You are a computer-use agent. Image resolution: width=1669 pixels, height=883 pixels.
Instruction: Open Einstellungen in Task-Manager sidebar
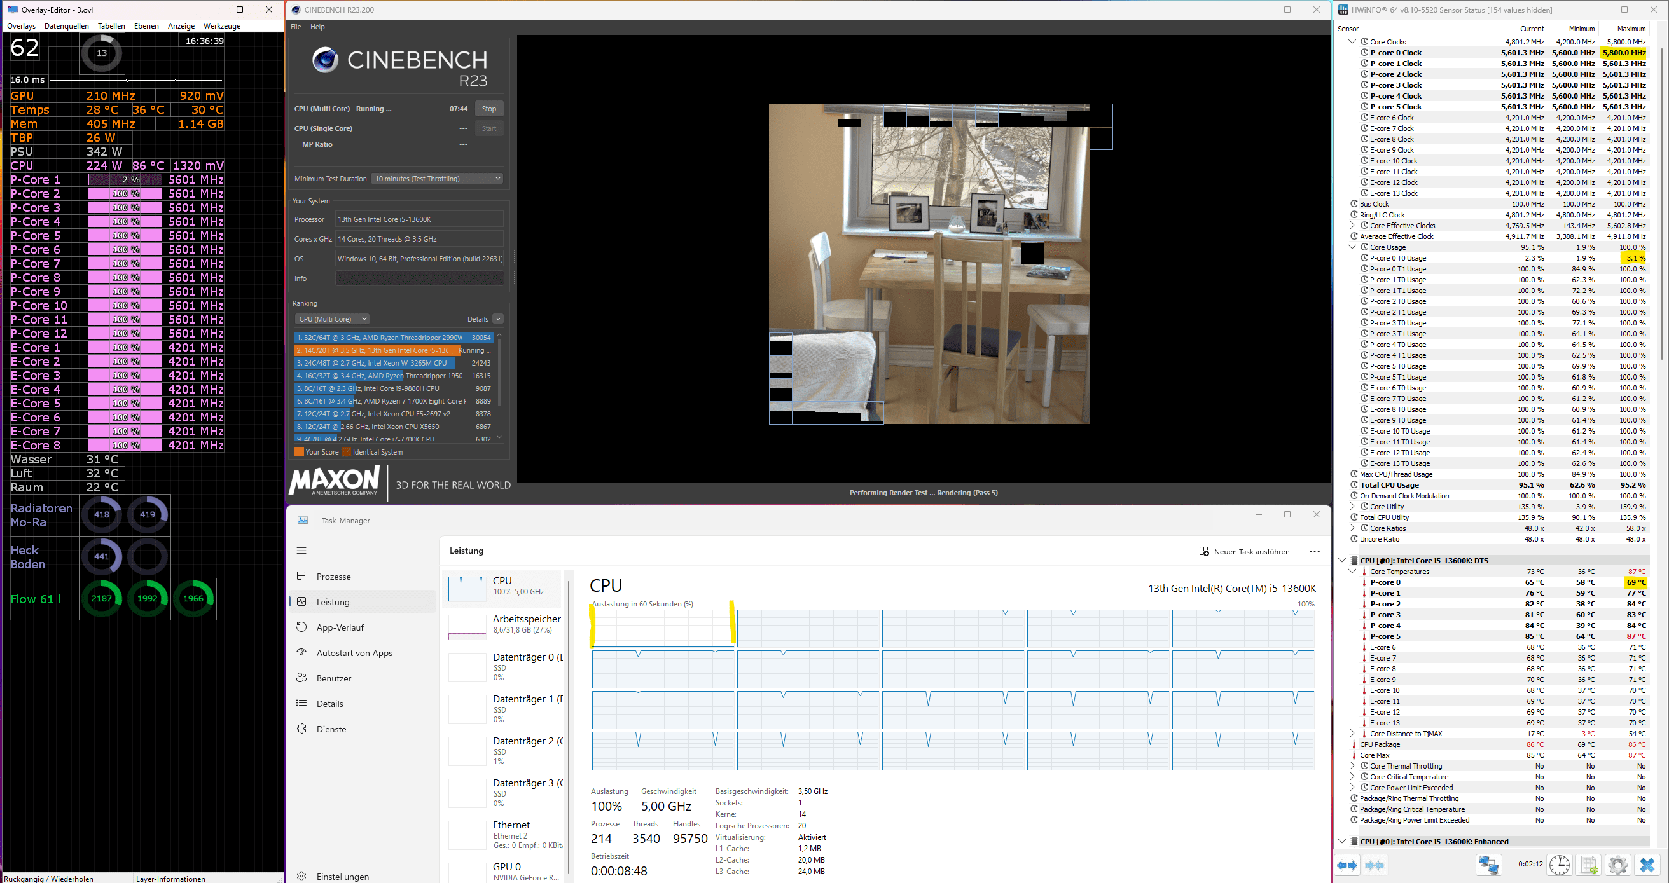[x=342, y=876]
